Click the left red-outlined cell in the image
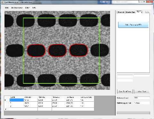 coord(36,50)
